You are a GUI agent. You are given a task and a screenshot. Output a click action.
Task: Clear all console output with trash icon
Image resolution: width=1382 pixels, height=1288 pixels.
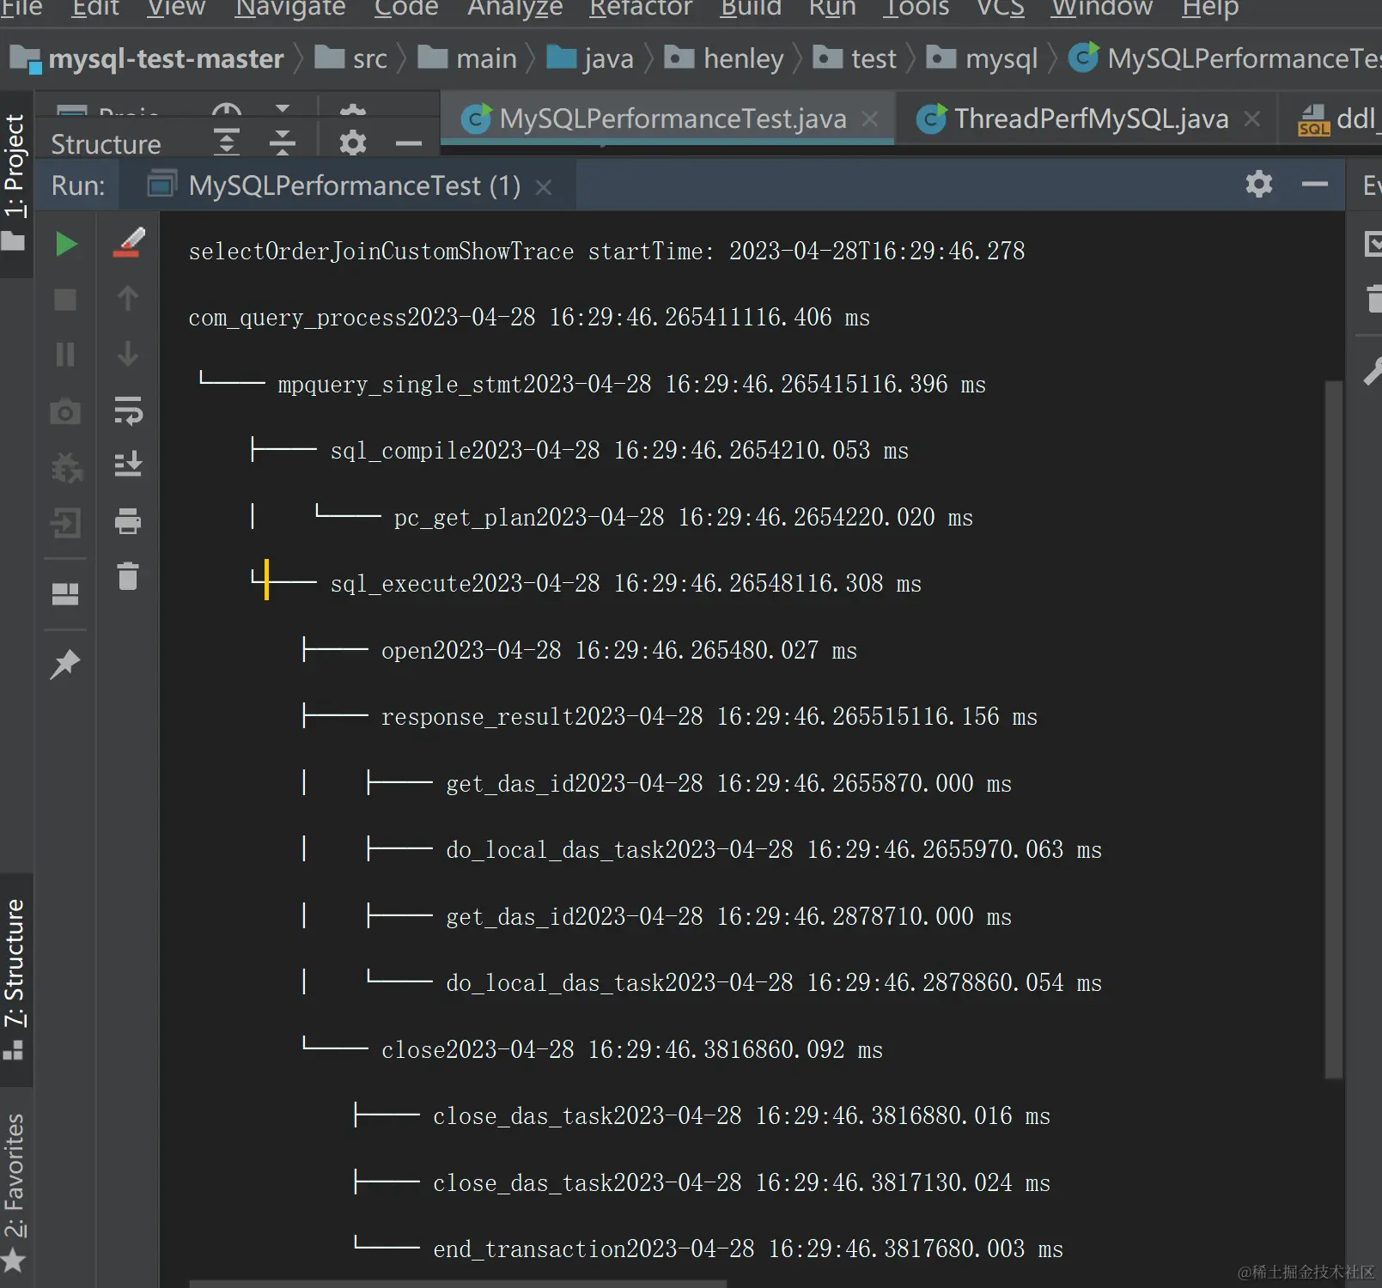click(x=128, y=576)
